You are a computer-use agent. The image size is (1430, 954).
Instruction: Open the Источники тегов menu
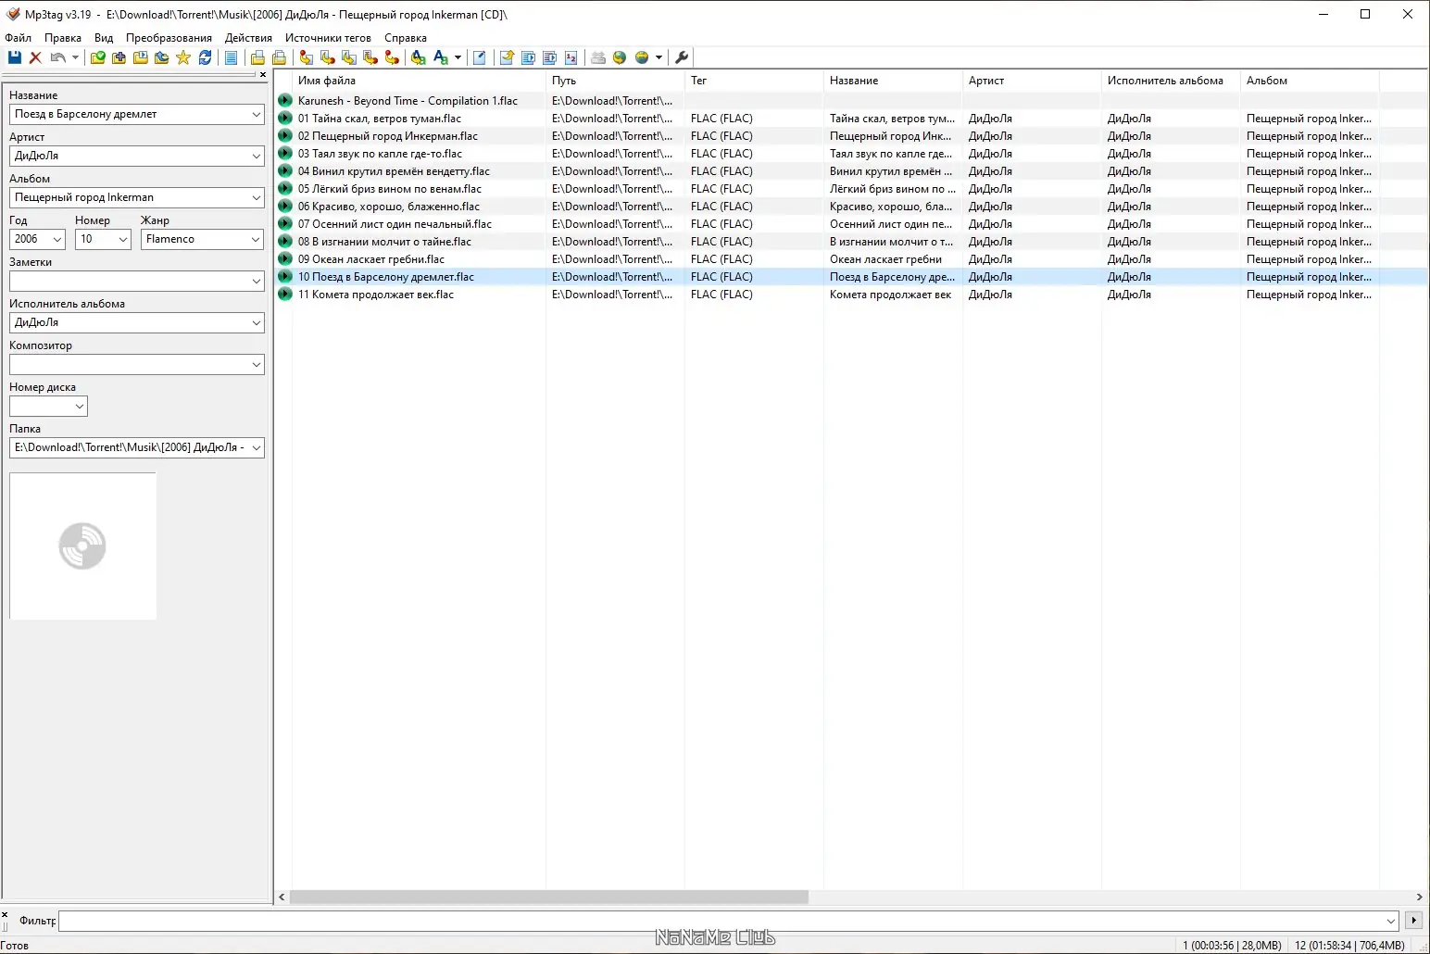click(327, 38)
